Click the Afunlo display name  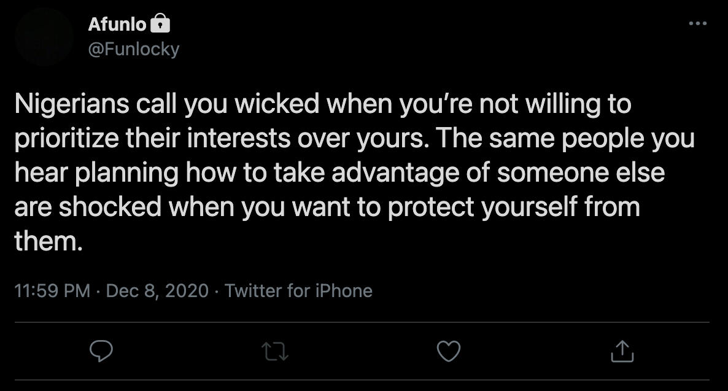click(x=117, y=24)
